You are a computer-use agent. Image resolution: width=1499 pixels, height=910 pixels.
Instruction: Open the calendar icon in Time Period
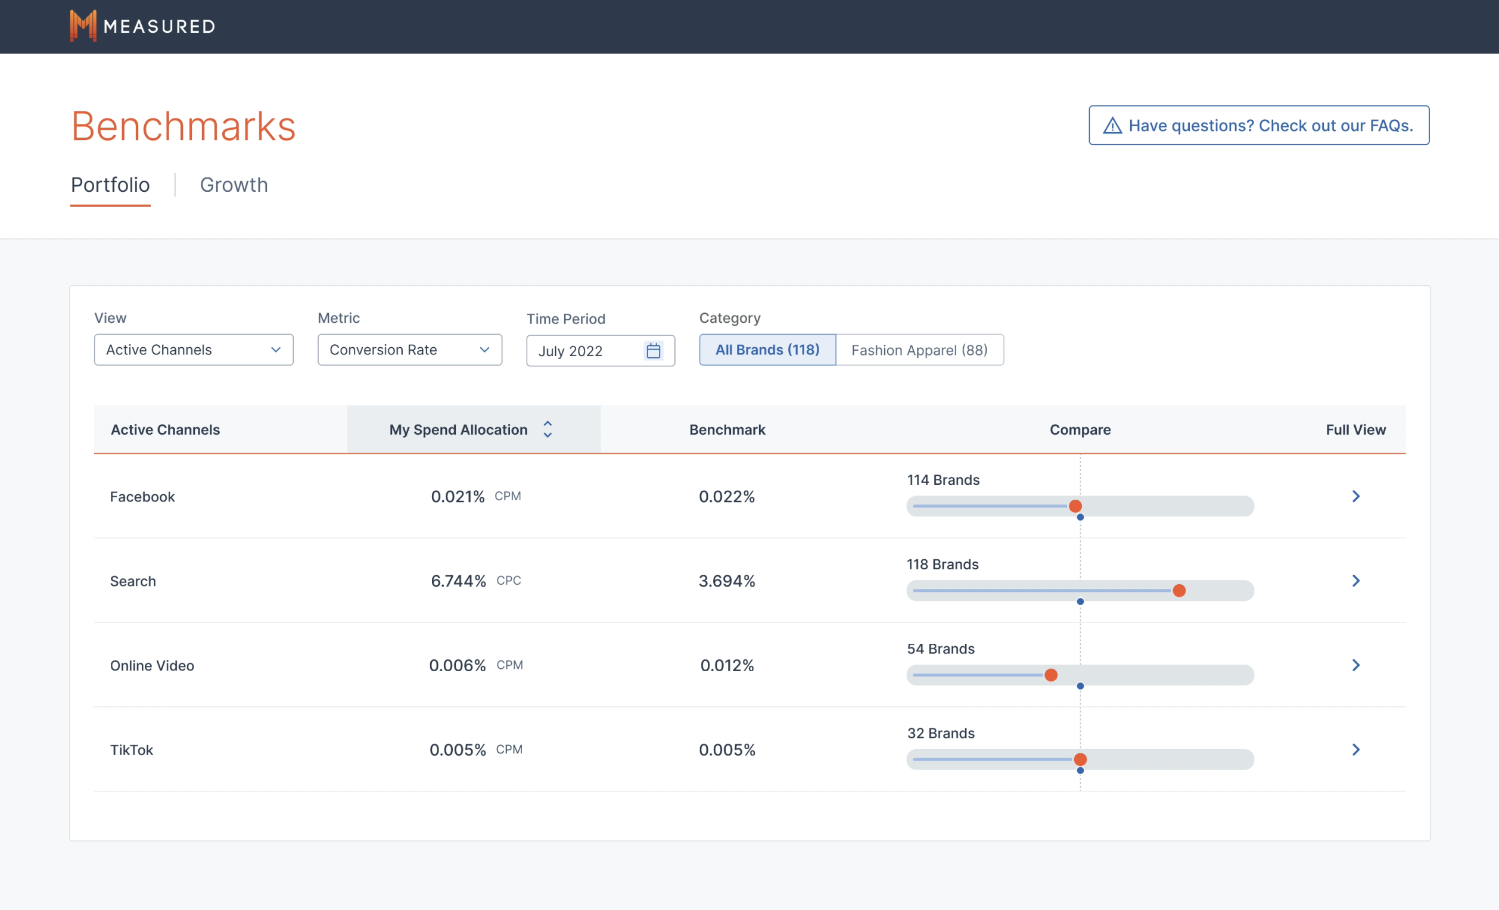[x=653, y=351]
